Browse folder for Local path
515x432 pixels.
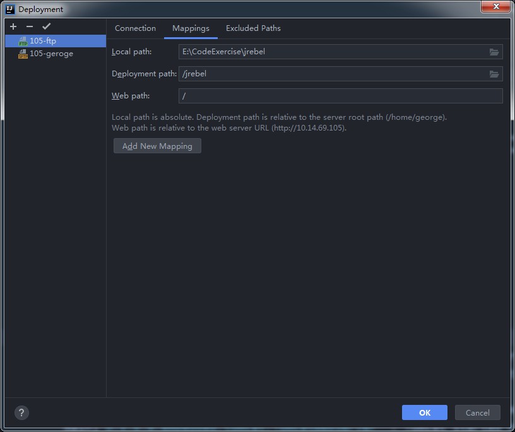tap(494, 52)
